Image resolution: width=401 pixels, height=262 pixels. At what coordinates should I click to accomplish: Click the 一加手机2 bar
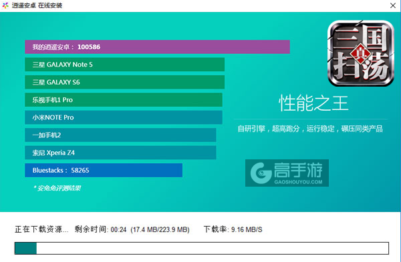(120, 135)
